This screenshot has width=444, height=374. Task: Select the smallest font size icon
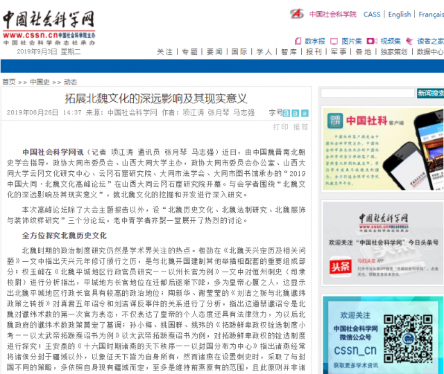pyautogui.click(x=304, y=112)
